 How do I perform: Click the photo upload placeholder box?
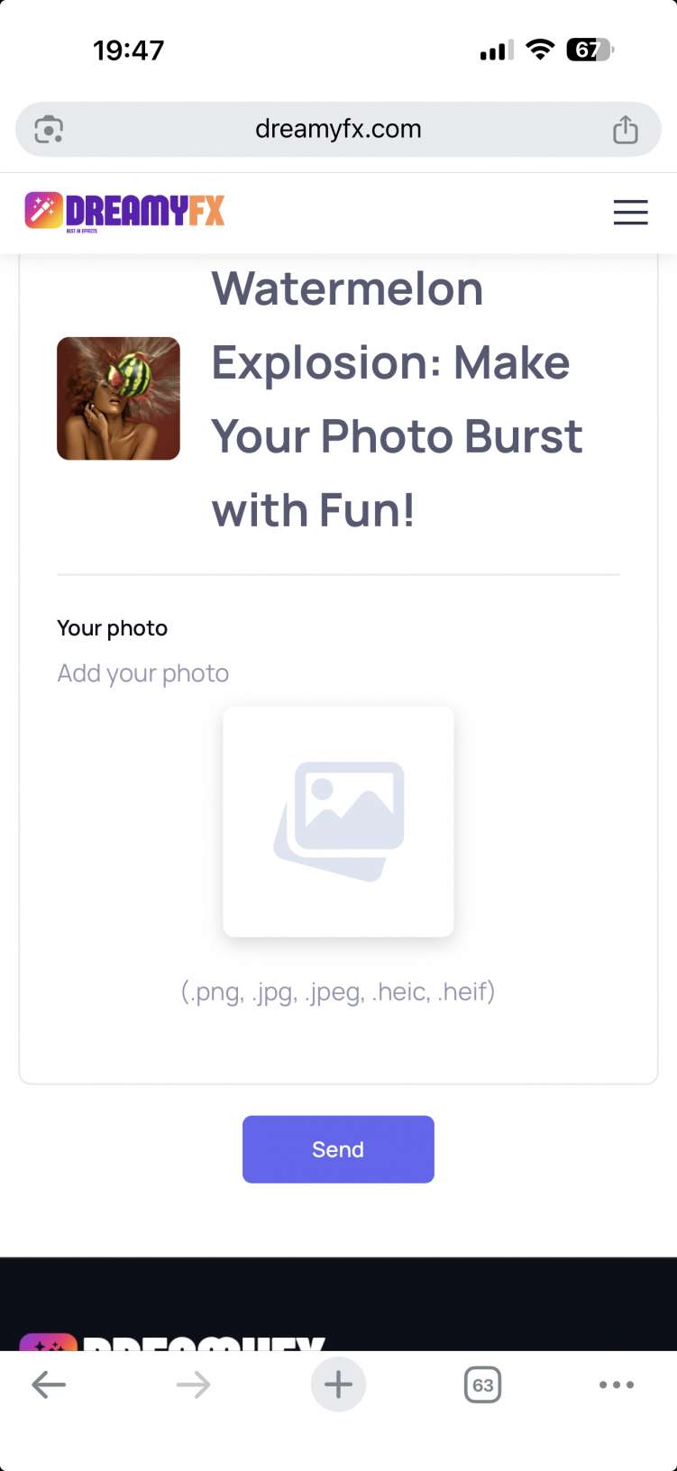click(x=338, y=821)
